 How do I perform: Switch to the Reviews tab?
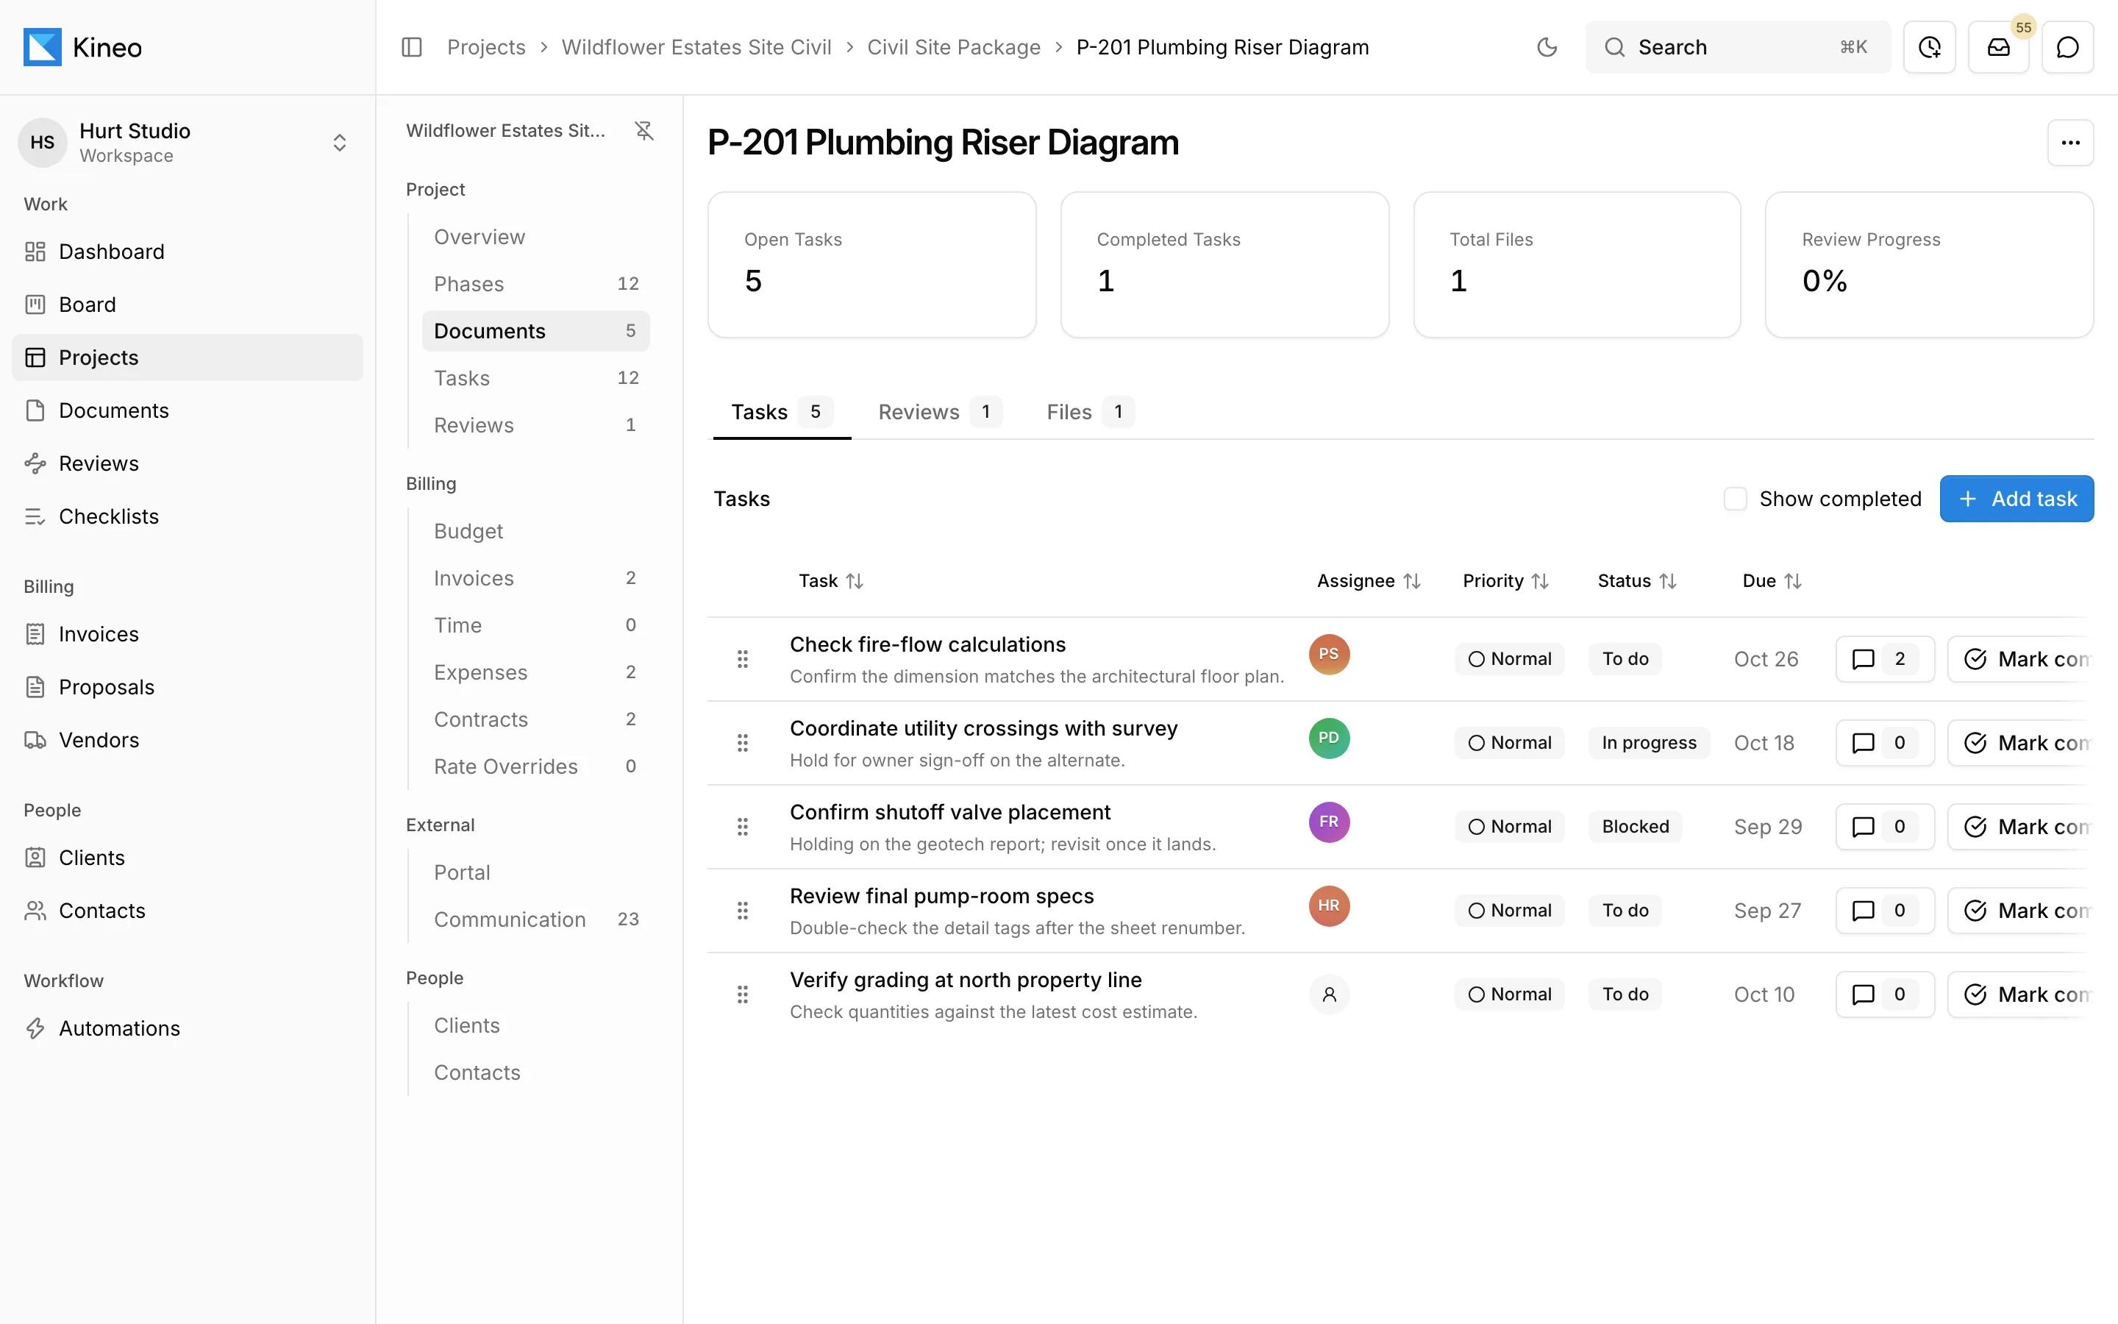pyautogui.click(x=939, y=413)
